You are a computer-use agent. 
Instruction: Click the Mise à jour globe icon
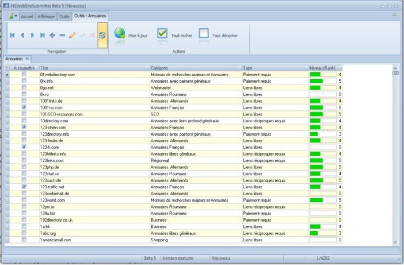coord(120,34)
